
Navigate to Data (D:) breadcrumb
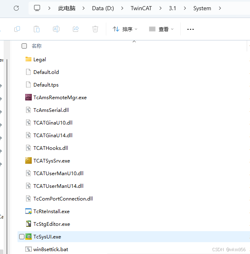103,8
